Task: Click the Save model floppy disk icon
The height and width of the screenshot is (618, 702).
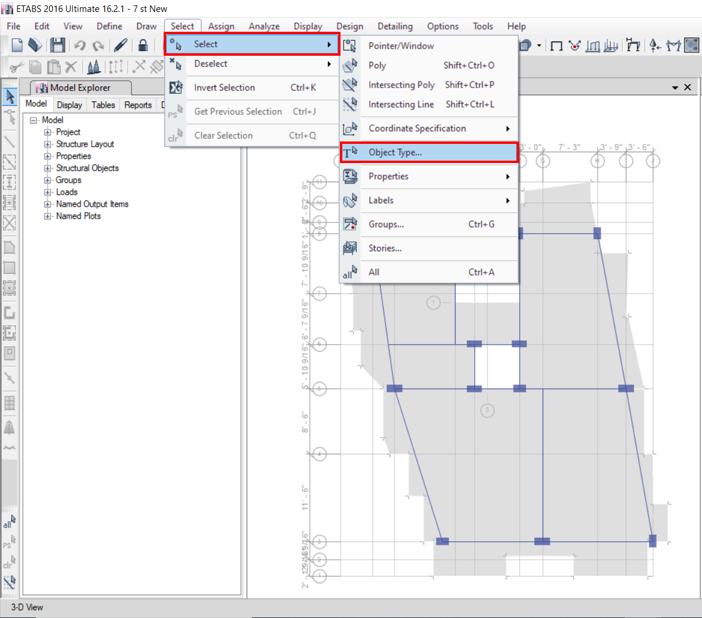Action: tap(57, 46)
